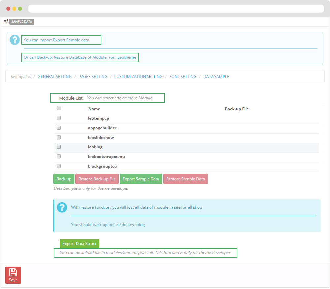
Task: Click the red close dot in browser window
Action: pyautogui.click(x=8, y=9)
